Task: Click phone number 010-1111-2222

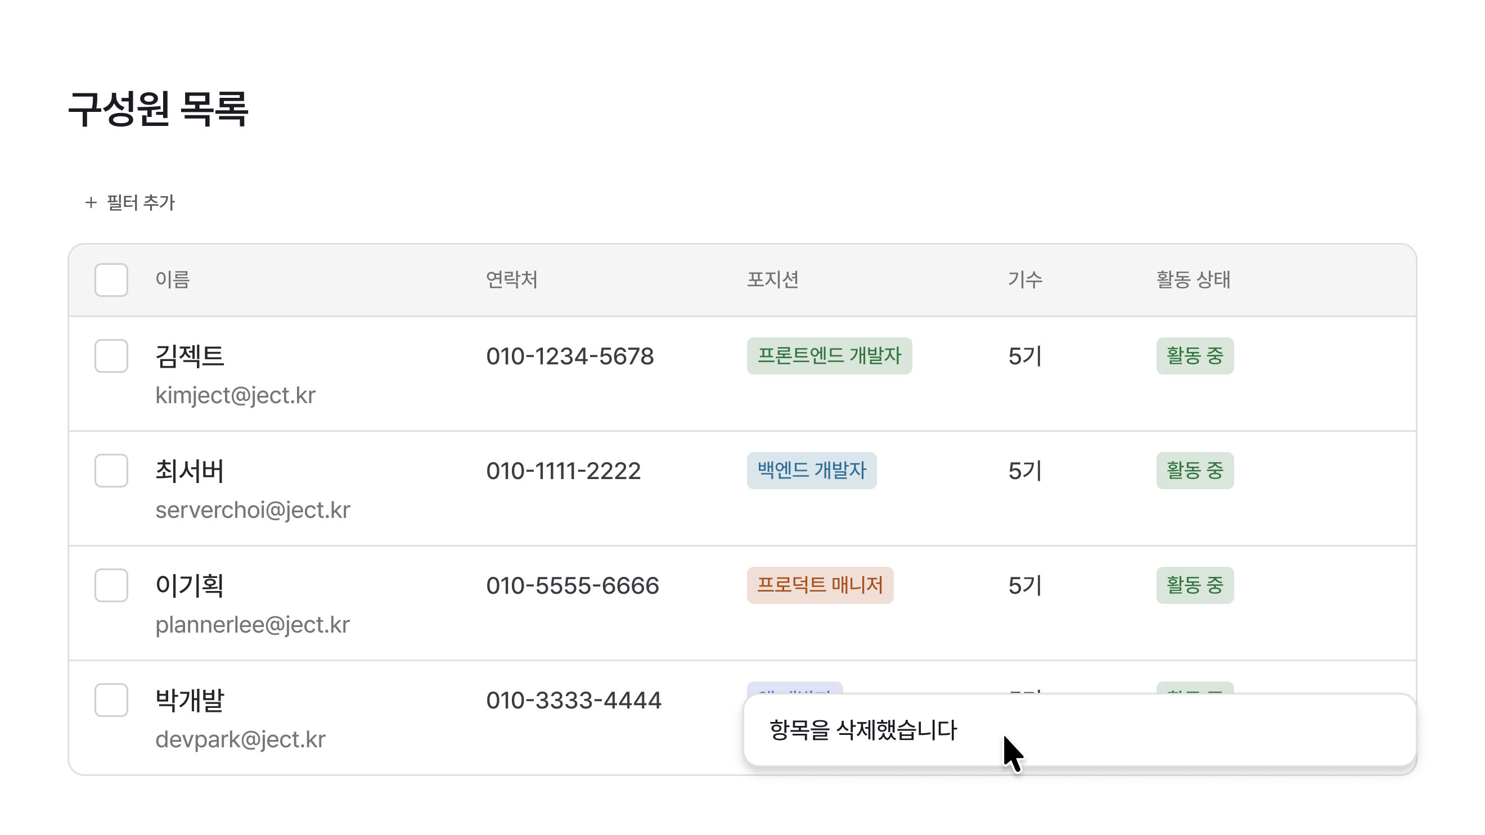Action: click(x=563, y=471)
